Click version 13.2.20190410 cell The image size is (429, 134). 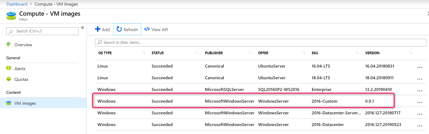378,90
